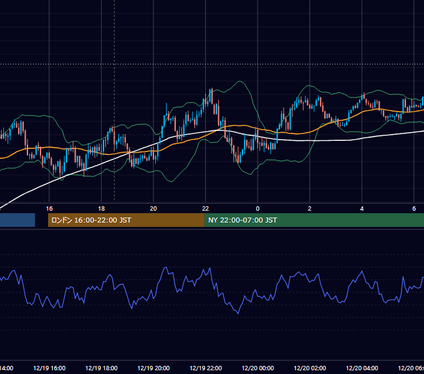Click the 12/20 02:00 date label
424x374 pixels.
(310, 368)
